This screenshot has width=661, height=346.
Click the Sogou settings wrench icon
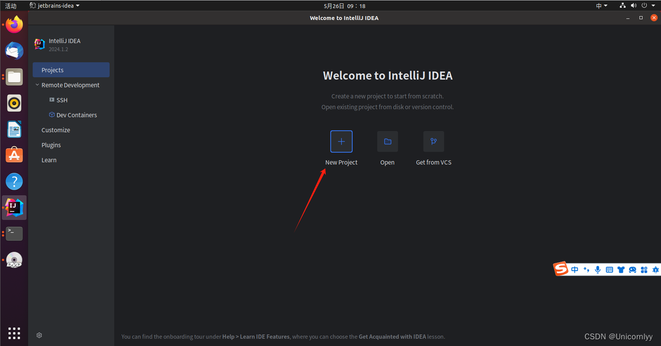pyautogui.click(x=655, y=270)
